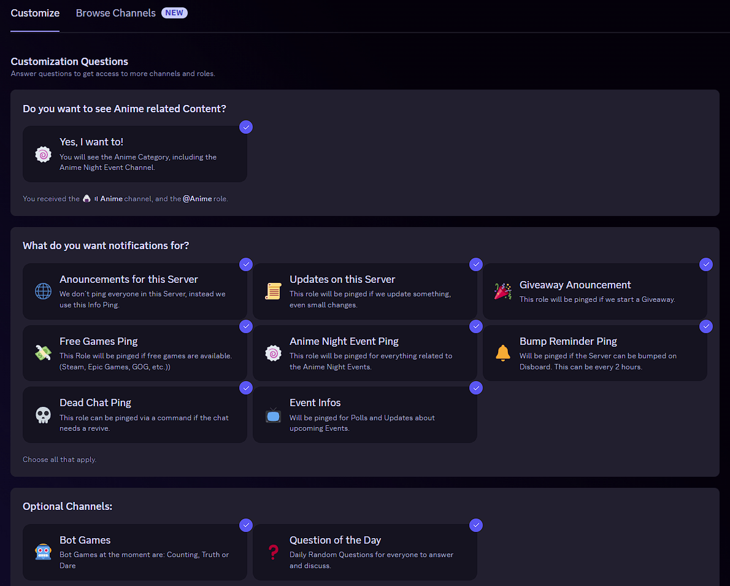Click the bell icon on Bump Reminder Ping

pyautogui.click(x=503, y=353)
